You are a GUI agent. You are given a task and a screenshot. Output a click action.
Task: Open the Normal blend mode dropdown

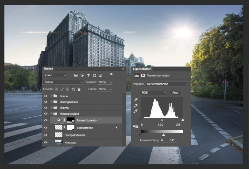pos(63,82)
